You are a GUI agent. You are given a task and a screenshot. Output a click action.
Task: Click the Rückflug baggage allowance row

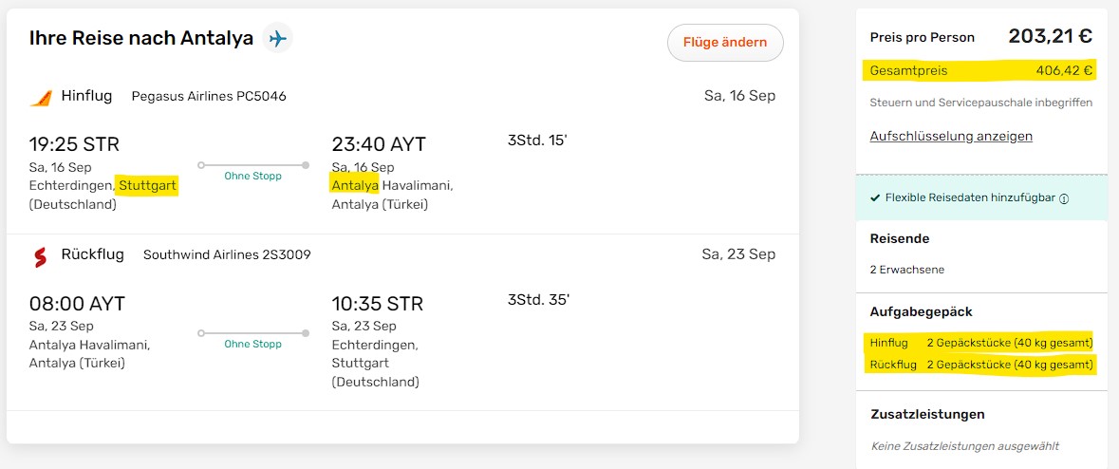click(980, 365)
